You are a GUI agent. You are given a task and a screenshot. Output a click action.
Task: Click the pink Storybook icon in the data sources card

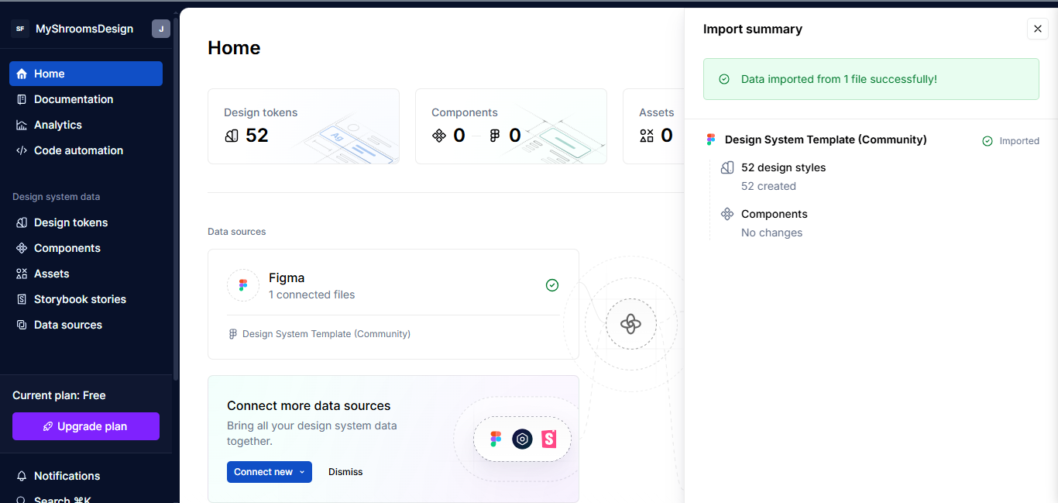(549, 439)
